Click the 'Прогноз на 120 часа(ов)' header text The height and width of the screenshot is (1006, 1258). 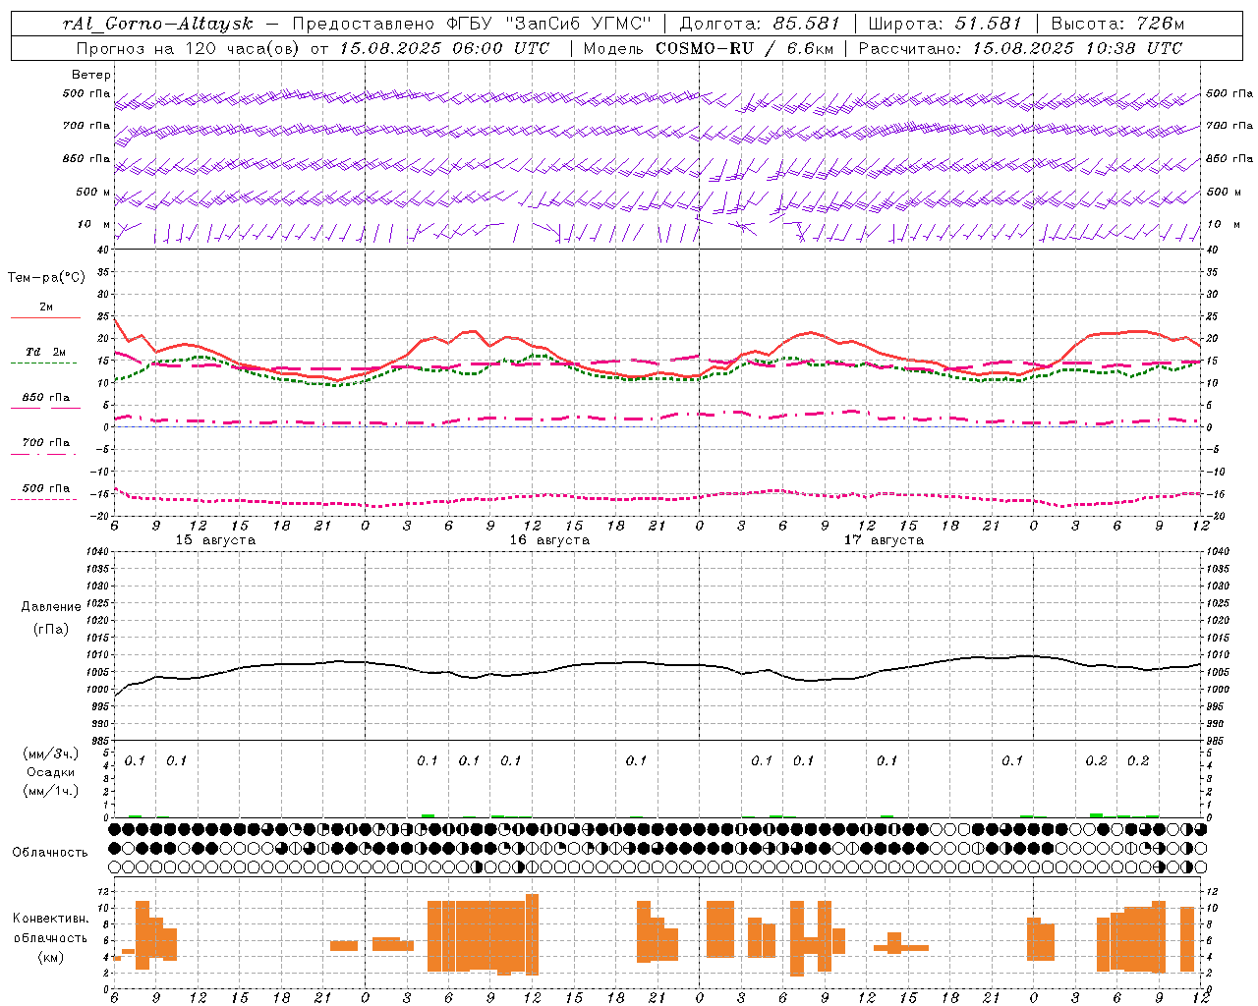[188, 48]
